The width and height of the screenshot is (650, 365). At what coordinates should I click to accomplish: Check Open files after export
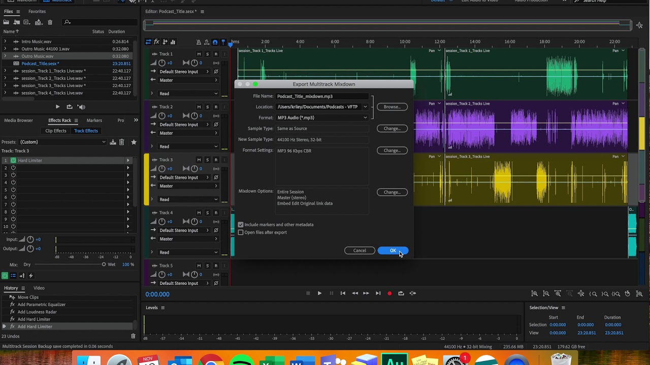241,233
